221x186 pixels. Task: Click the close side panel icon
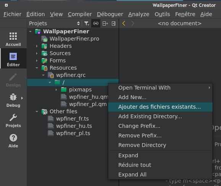[113, 23]
